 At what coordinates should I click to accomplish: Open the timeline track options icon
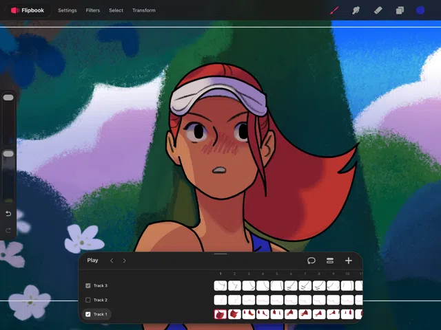pyautogui.click(x=330, y=261)
